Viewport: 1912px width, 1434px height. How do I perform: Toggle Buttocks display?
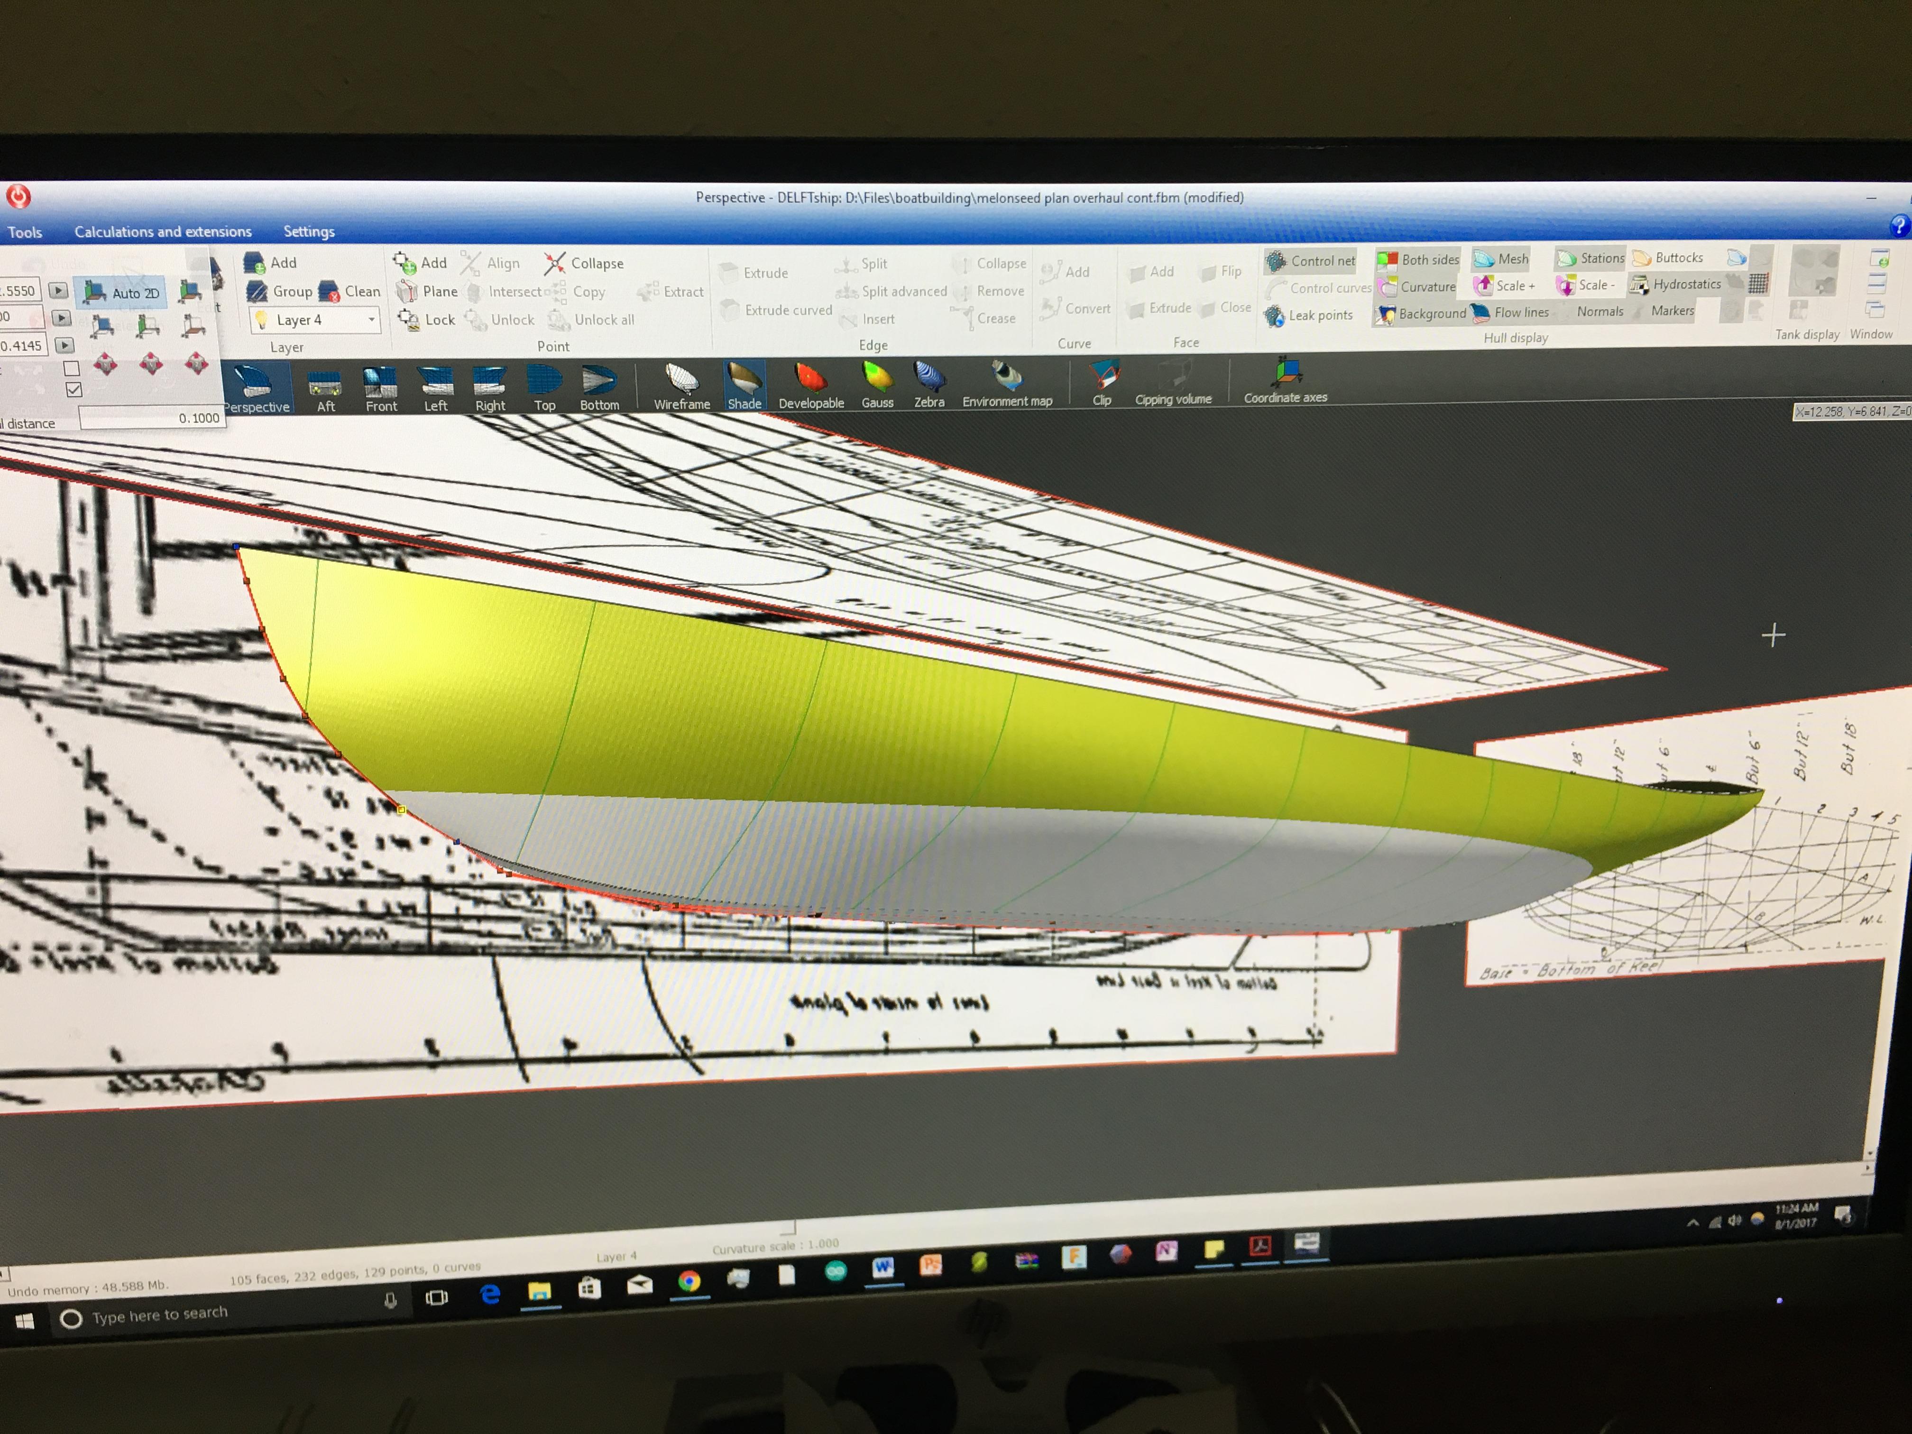click(1667, 257)
